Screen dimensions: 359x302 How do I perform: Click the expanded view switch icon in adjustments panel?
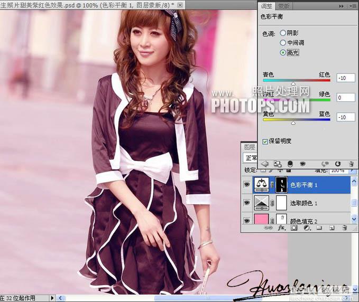(x=278, y=164)
